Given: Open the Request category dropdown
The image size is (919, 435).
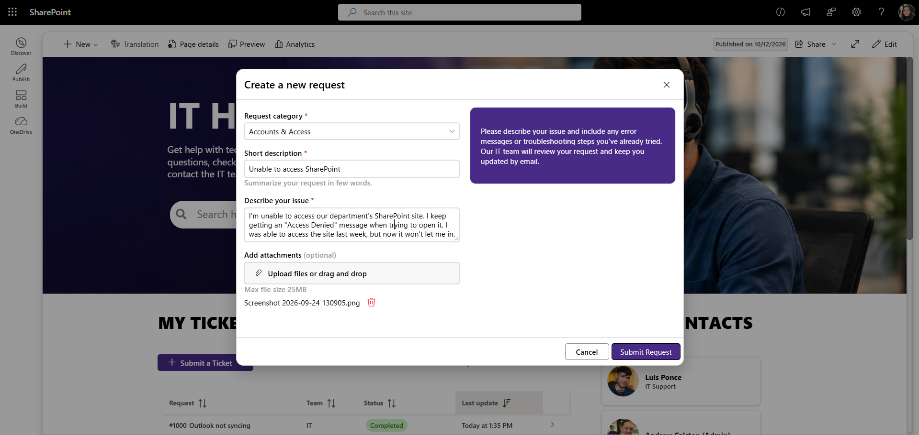Looking at the screenshot, I should tap(352, 131).
